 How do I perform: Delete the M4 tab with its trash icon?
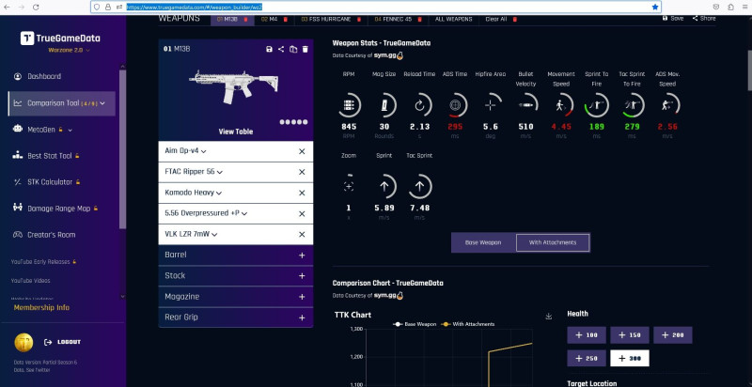click(x=285, y=19)
